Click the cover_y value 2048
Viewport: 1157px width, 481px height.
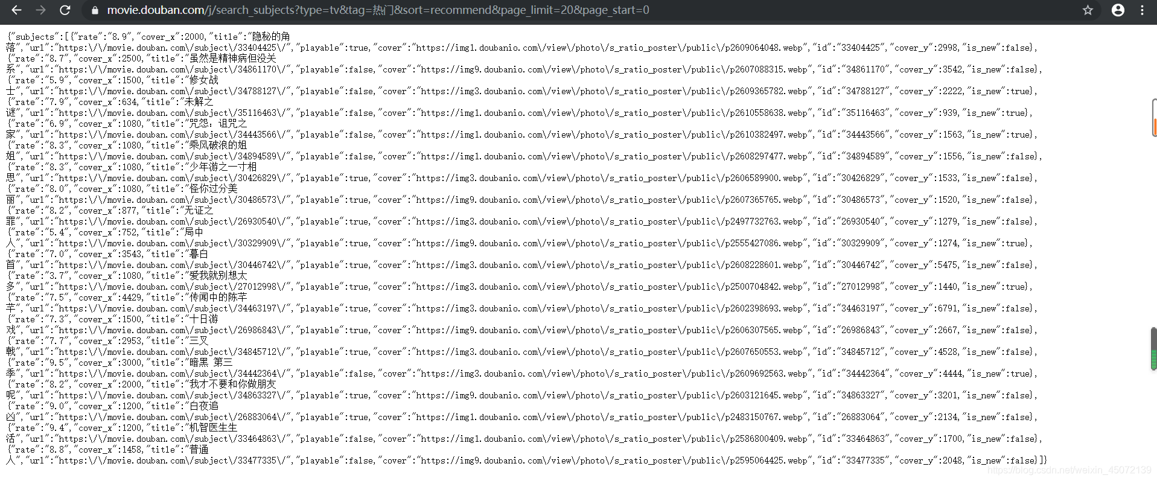[952, 460]
